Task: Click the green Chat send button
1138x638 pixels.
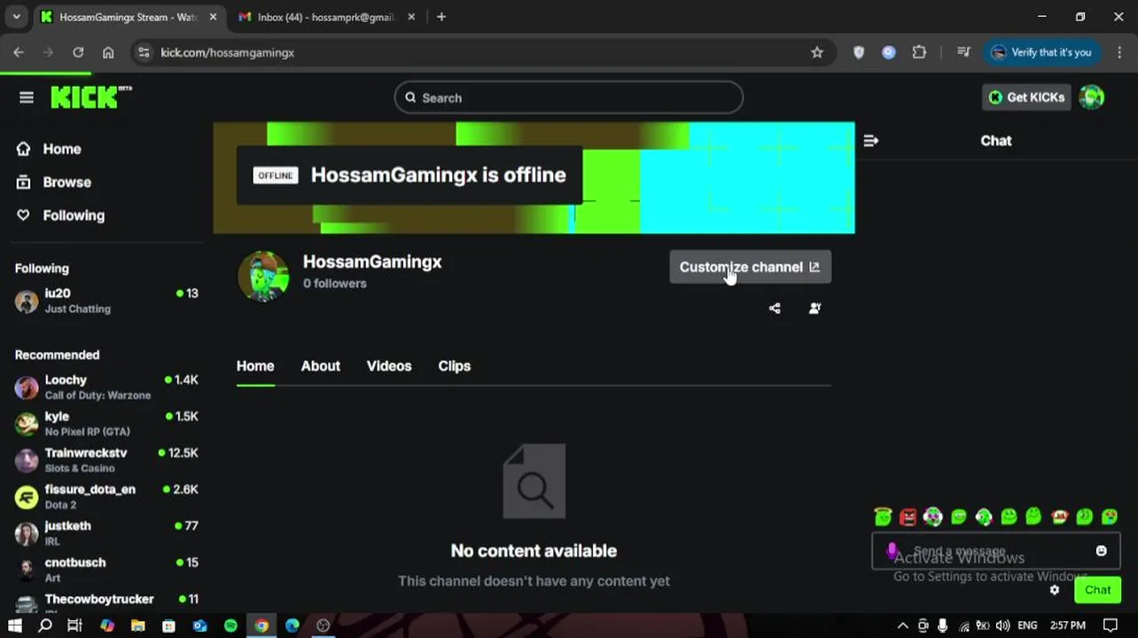Action: [1097, 590]
